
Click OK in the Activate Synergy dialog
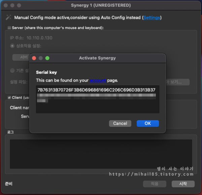pos(148,123)
